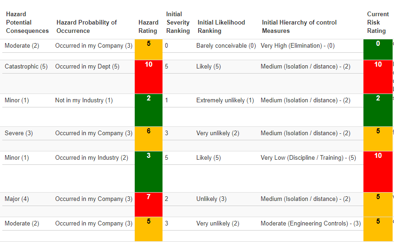
Task: Select Very Low (Discipline / Training) cell
Action: [x=308, y=158]
